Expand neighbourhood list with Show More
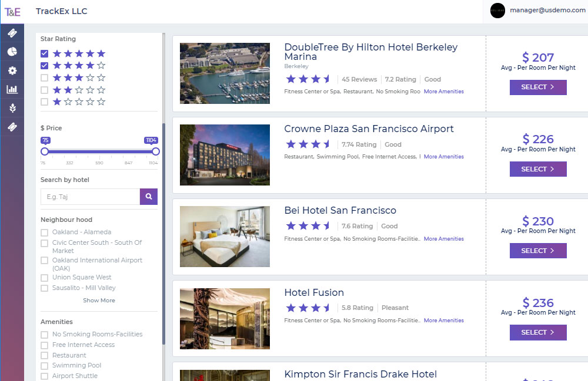 99,300
